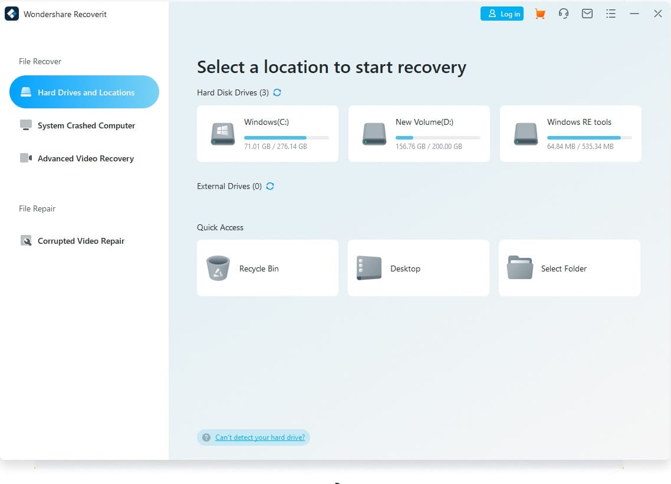The height and width of the screenshot is (484, 671).
Task: Open the "Can't detect your hard drive?" link
Action: [x=260, y=437]
